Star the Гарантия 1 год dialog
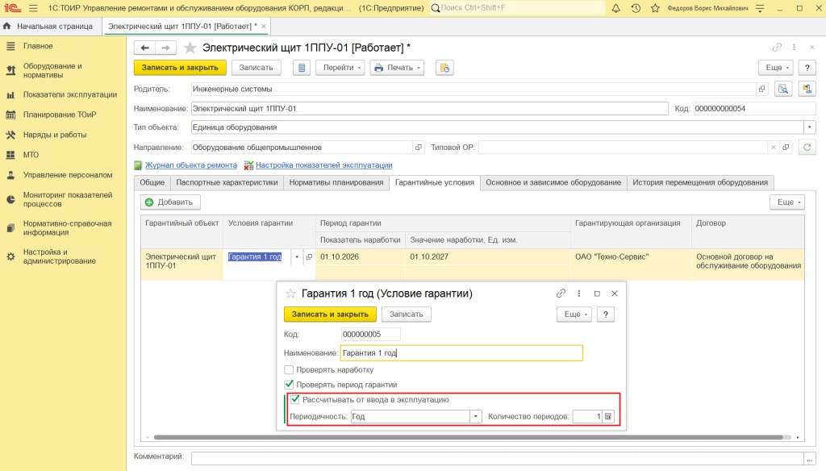Screen dimensions: 826x471 (x=290, y=294)
